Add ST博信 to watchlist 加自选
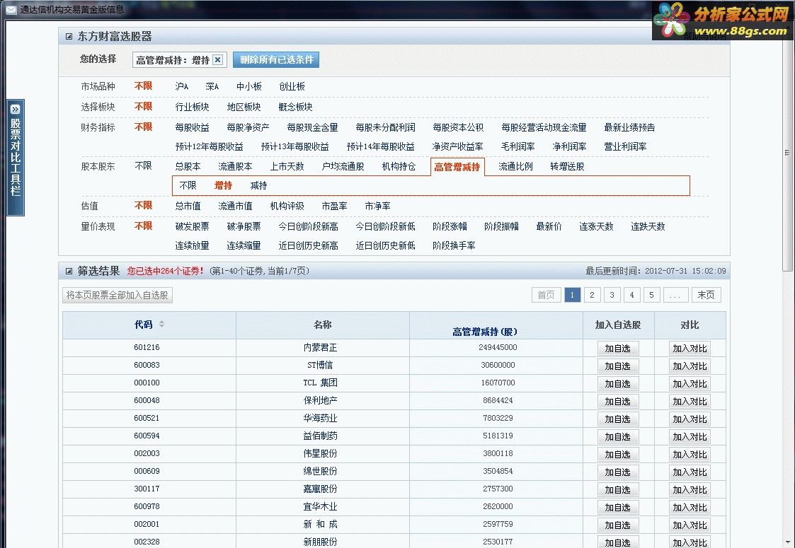The height and width of the screenshot is (548, 795). (x=617, y=366)
